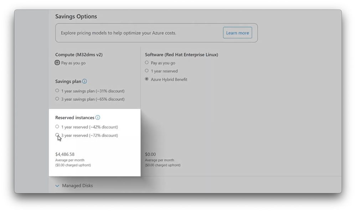Click the Learn more button
This screenshot has width=356, height=212.
237,33
